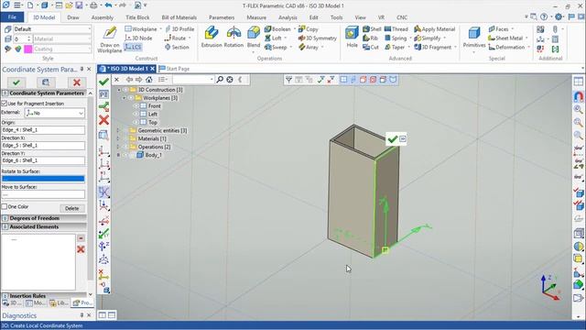Close the ISO 3D Model 1 tab
This screenshot has width=586, height=330.
click(x=153, y=69)
